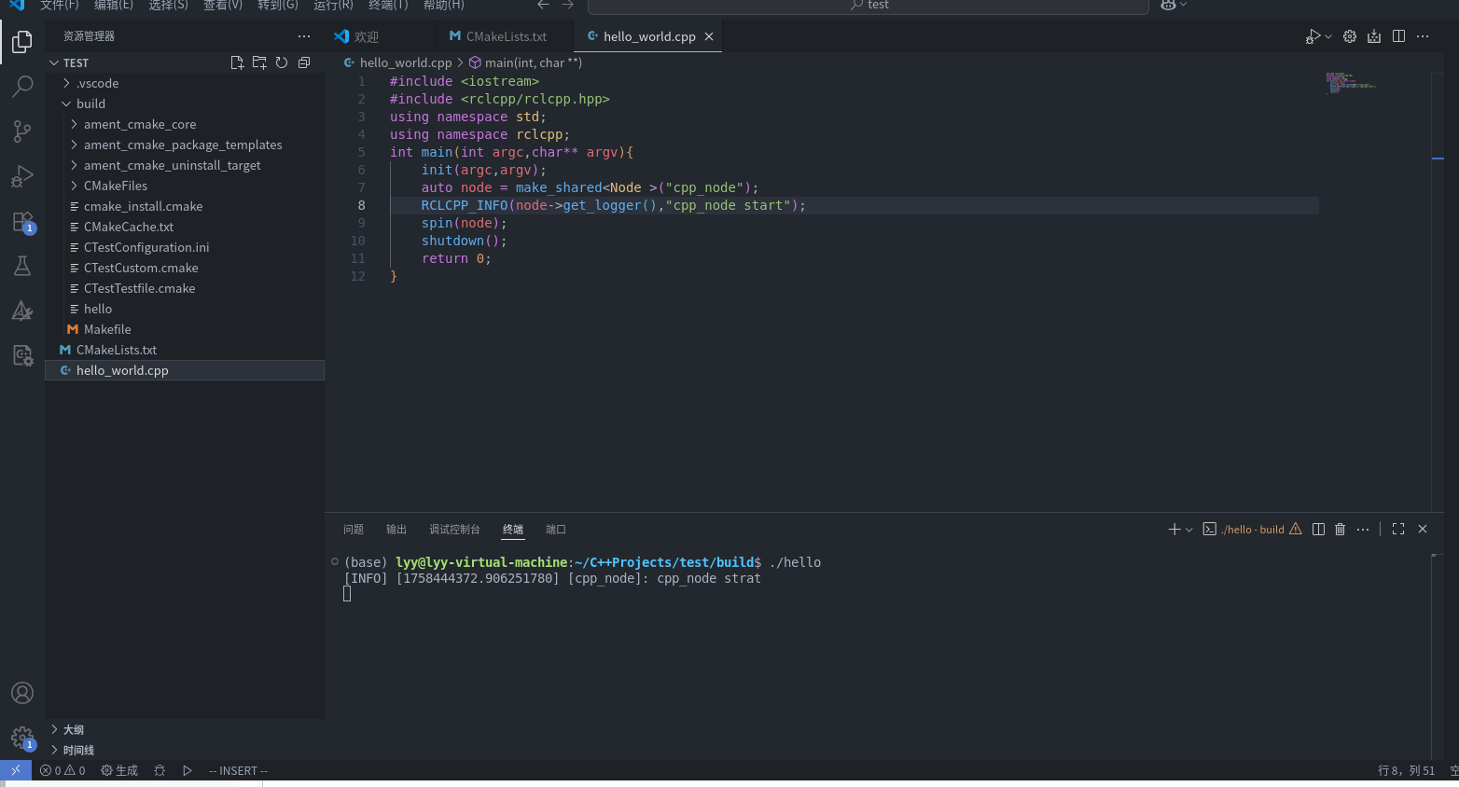1459x787 pixels.
Task: Expand the 时间线 timeline section
Action: tap(185, 750)
